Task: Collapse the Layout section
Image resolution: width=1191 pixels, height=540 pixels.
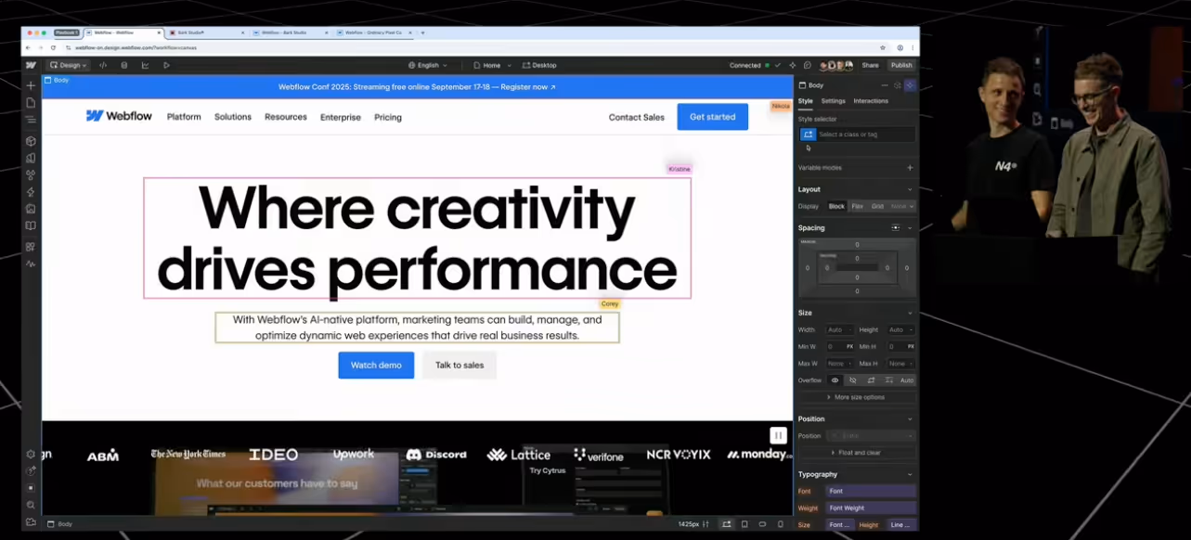Action: (910, 189)
